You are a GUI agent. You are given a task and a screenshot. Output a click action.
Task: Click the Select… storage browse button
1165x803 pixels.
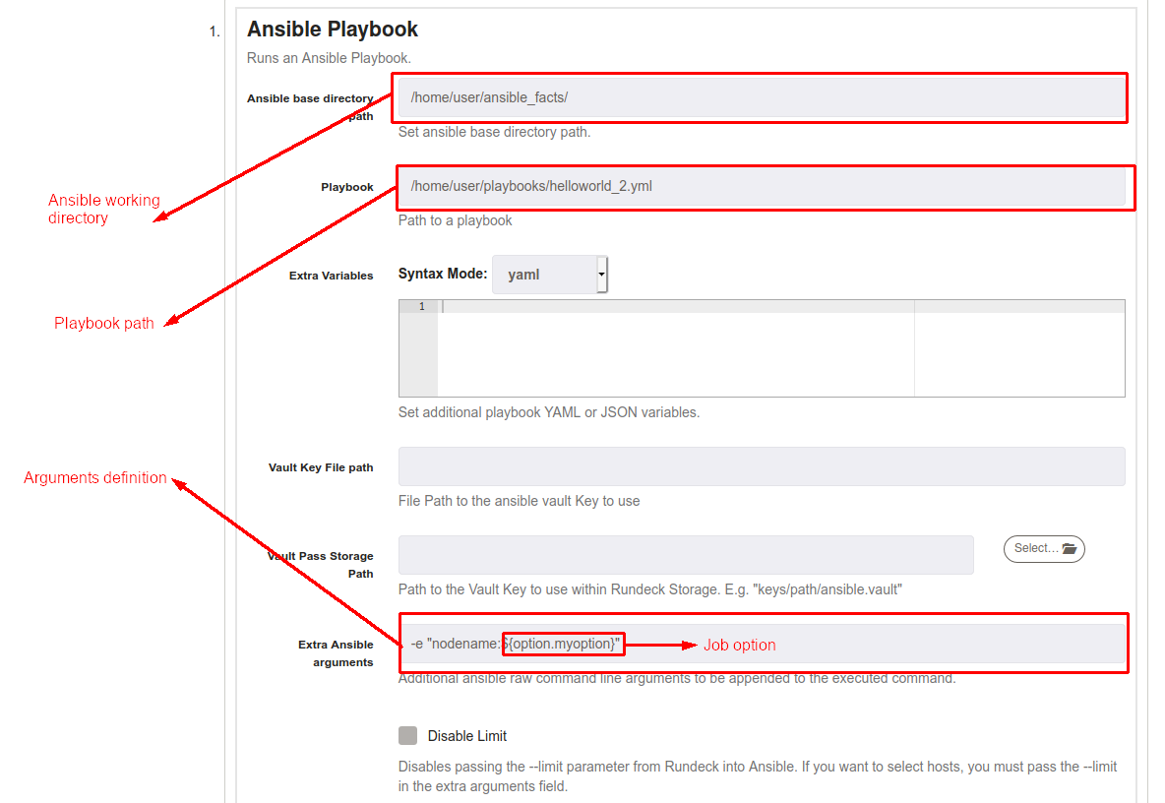click(x=1044, y=549)
